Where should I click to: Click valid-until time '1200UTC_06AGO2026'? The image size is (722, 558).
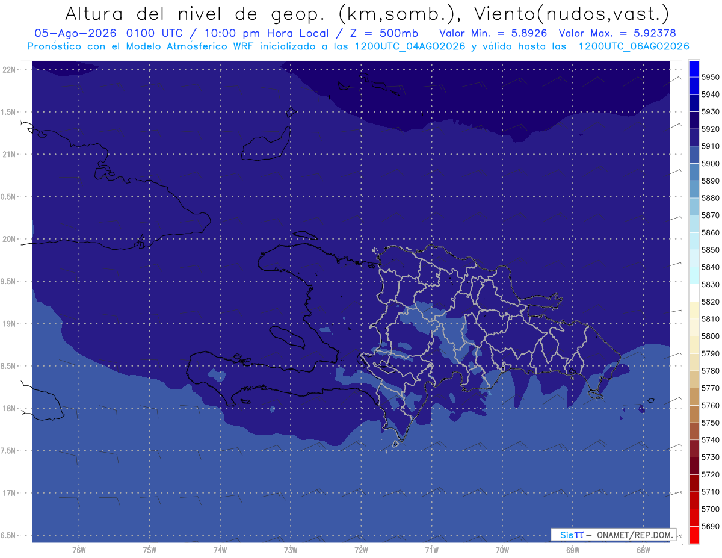point(634,46)
